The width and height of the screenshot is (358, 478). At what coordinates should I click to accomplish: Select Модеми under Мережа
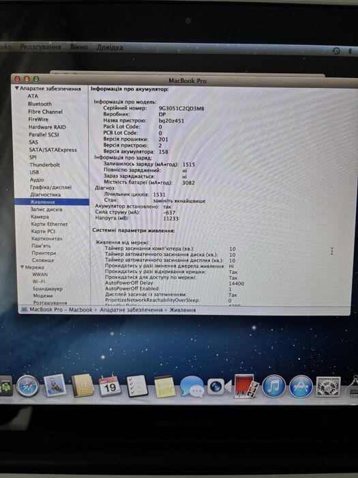[x=43, y=296]
